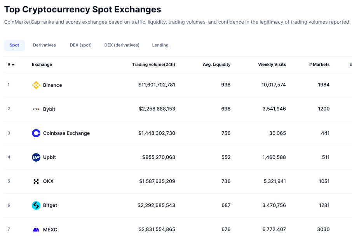The height and width of the screenshot is (238, 352).
Task: Click the CoinMarketCap ranking description text
Action: 177,22
